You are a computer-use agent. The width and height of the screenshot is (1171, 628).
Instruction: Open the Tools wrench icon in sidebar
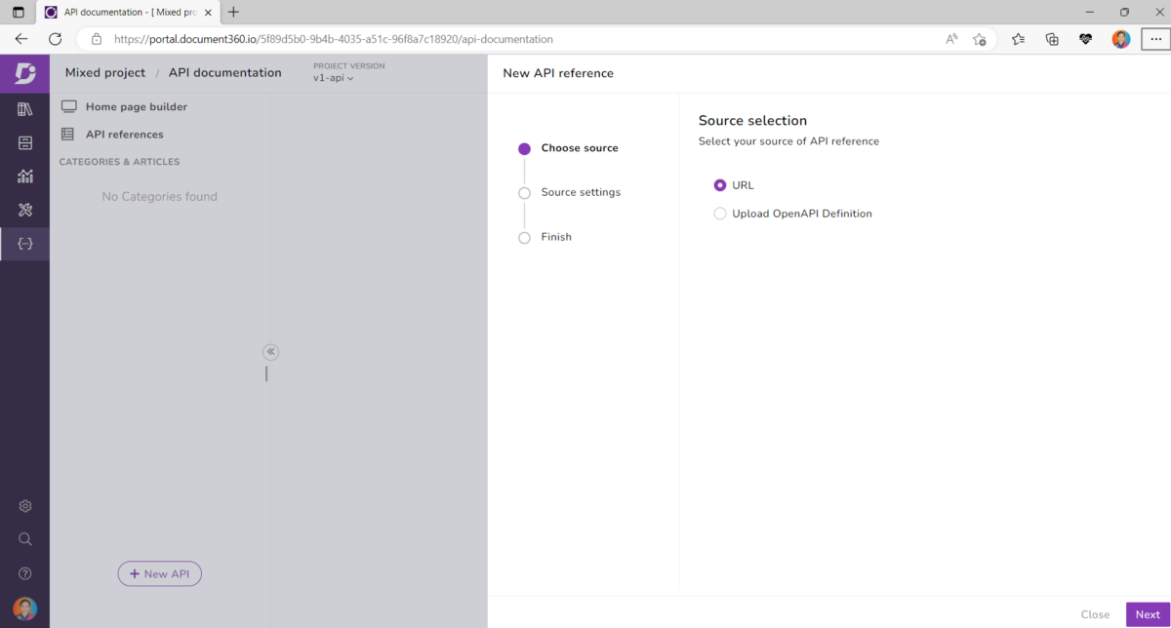[25, 210]
